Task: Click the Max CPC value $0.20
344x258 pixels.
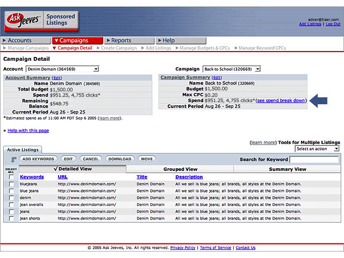Action: tap(211, 95)
